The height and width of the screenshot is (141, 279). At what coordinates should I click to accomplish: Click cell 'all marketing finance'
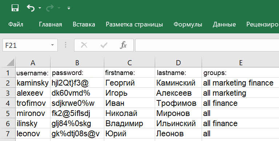pos(240,83)
